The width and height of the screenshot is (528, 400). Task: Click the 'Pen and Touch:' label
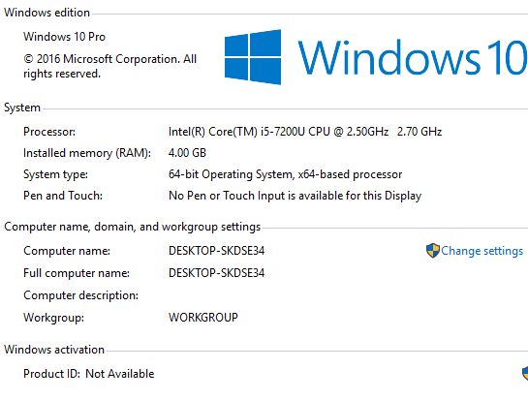pyautogui.click(x=63, y=196)
